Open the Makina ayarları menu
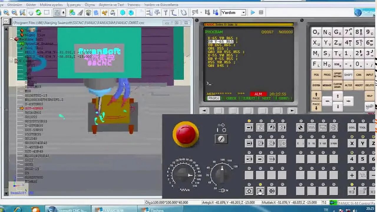This screenshot has height=212, width=377. pos(51,5)
